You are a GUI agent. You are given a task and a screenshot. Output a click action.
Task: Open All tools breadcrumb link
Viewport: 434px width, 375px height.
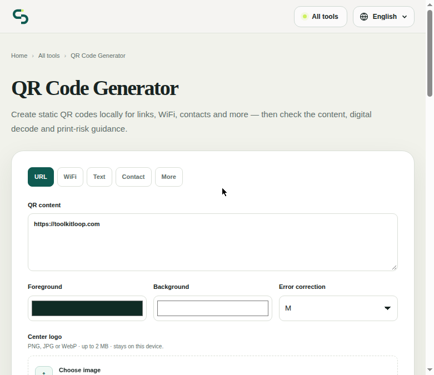49,56
